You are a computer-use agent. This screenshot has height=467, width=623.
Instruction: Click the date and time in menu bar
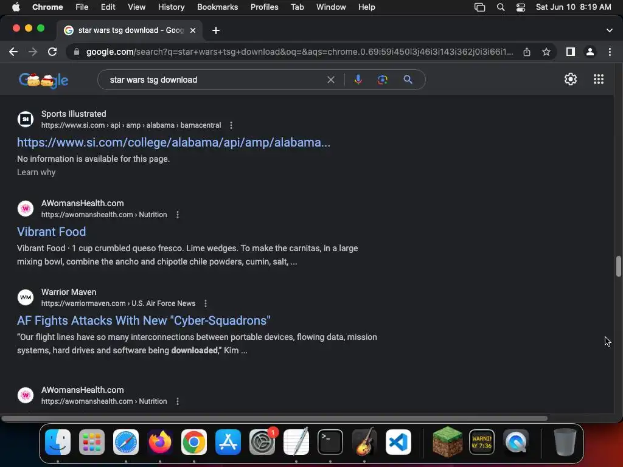(x=573, y=7)
